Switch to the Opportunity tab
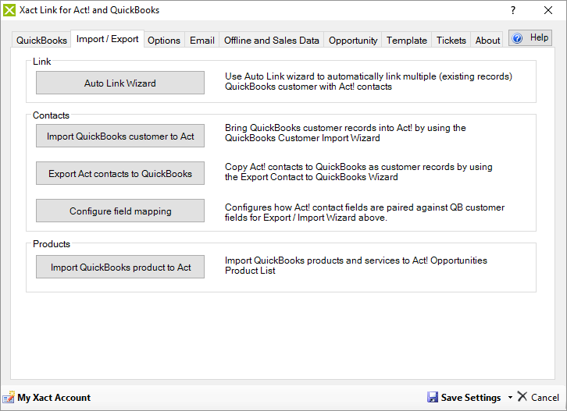 [353, 40]
